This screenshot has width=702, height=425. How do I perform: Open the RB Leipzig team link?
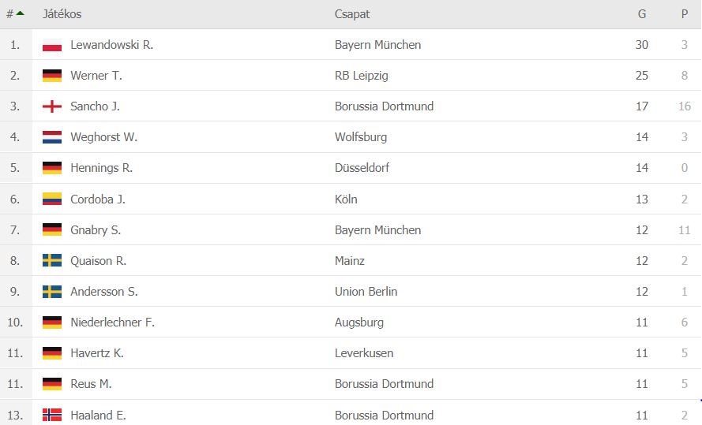point(362,76)
